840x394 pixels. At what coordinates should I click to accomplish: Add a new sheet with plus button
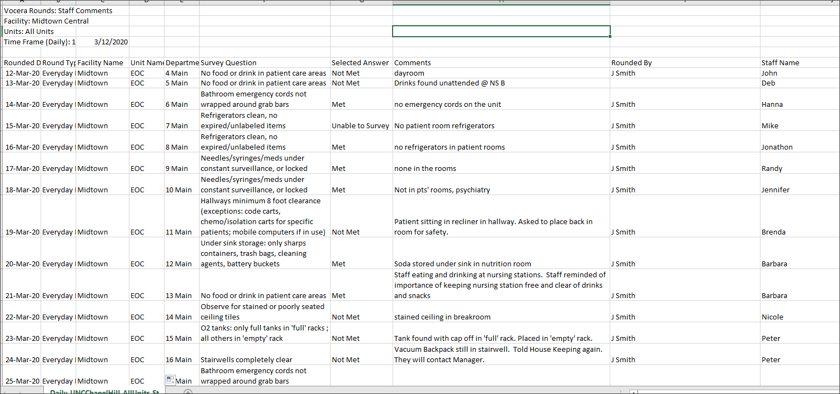[x=188, y=391]
